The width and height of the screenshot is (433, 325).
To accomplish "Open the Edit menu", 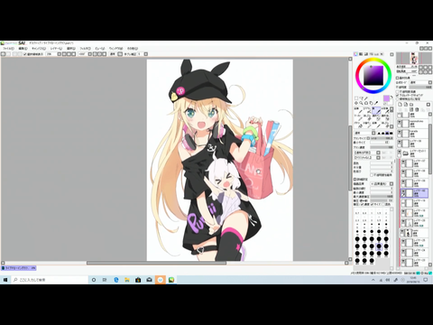I will (x=23, y=49).
